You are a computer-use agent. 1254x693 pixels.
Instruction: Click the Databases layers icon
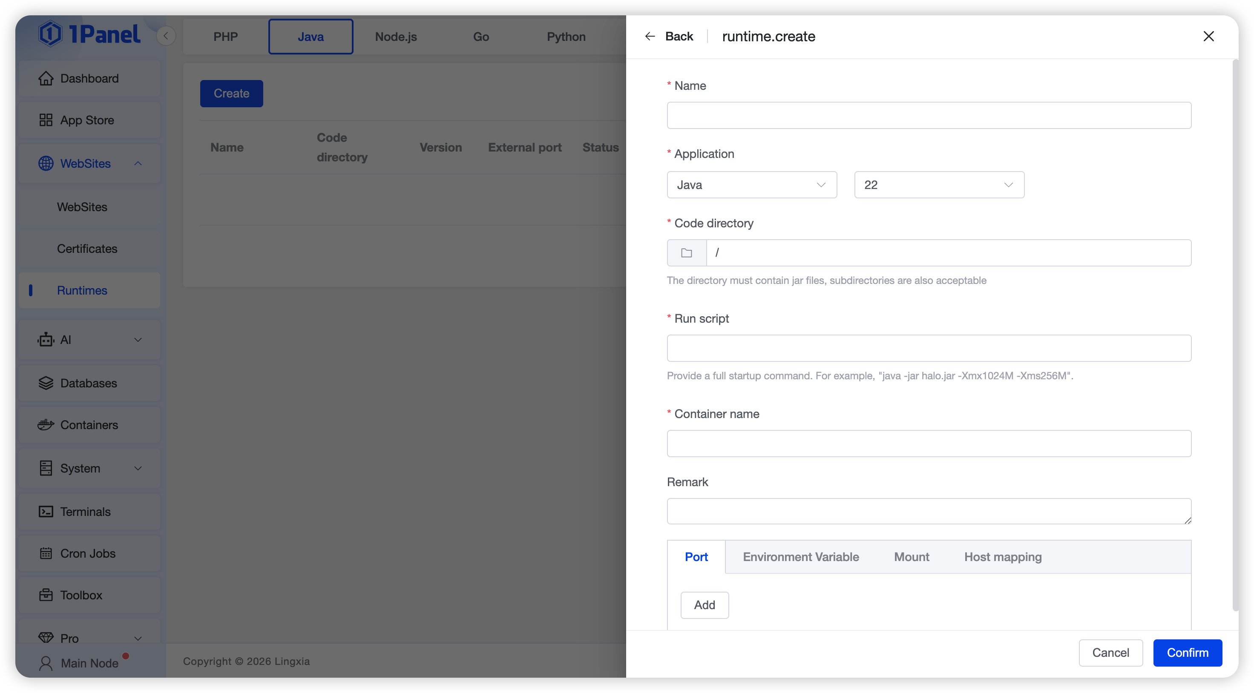[46, 383]
